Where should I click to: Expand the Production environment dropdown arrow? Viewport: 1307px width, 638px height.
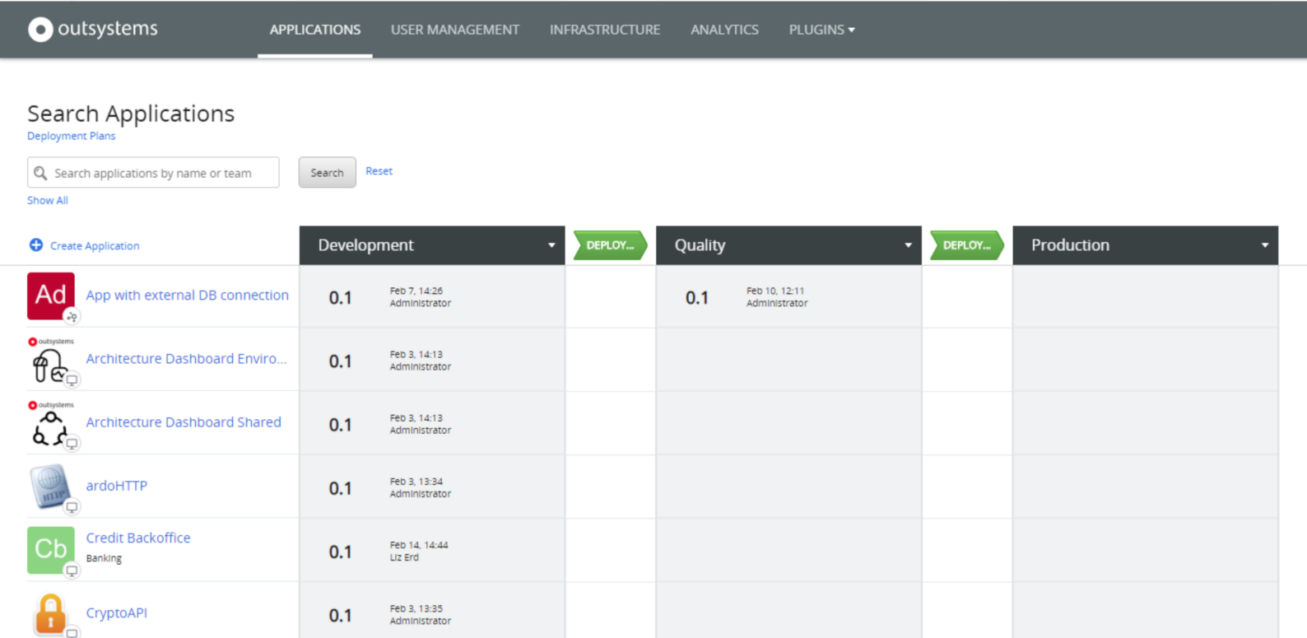click(x=1265, y=245)
